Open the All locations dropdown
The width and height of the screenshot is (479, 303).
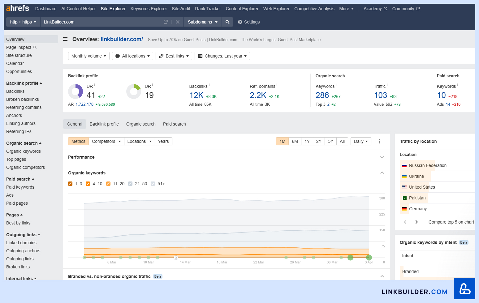132,56
